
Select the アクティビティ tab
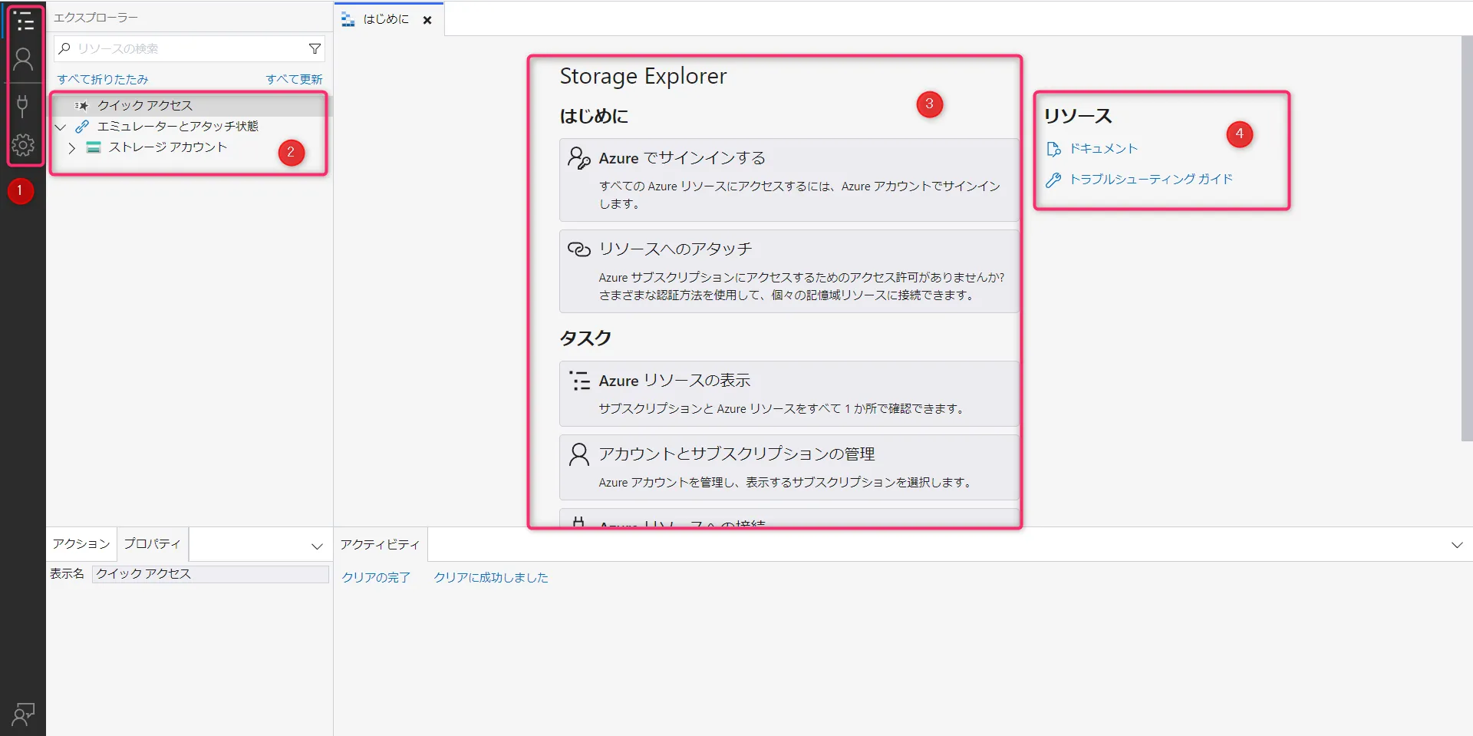[381, 544]
